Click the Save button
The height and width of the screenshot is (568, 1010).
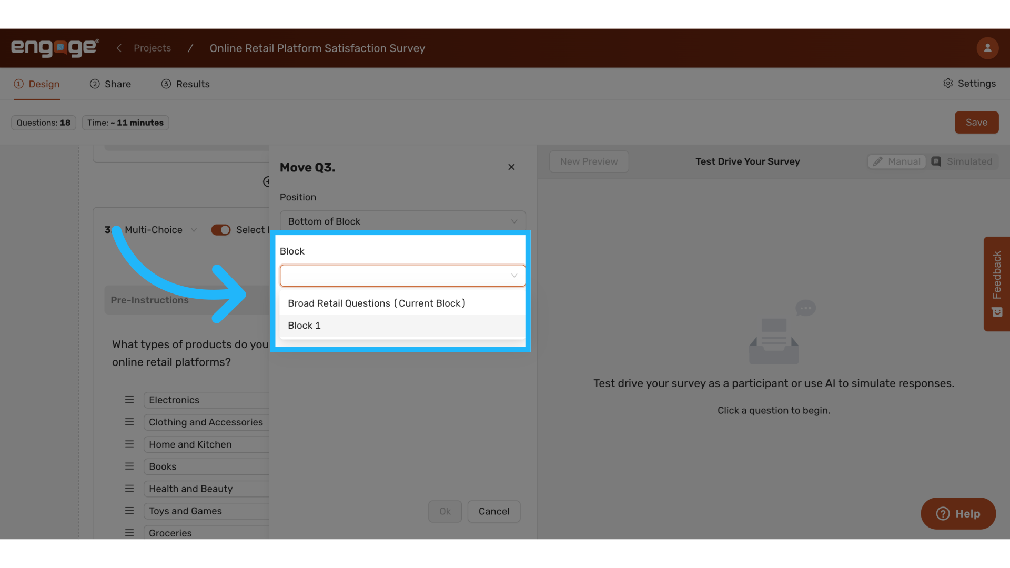coord(976,123)
